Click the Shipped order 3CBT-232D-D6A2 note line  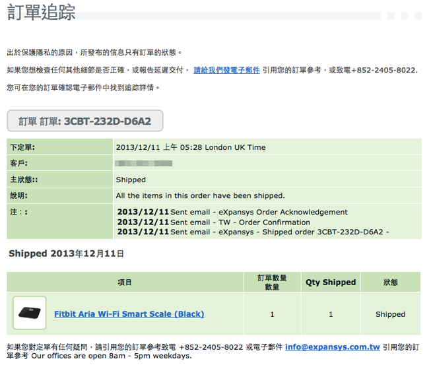click(x=253, y=232)
